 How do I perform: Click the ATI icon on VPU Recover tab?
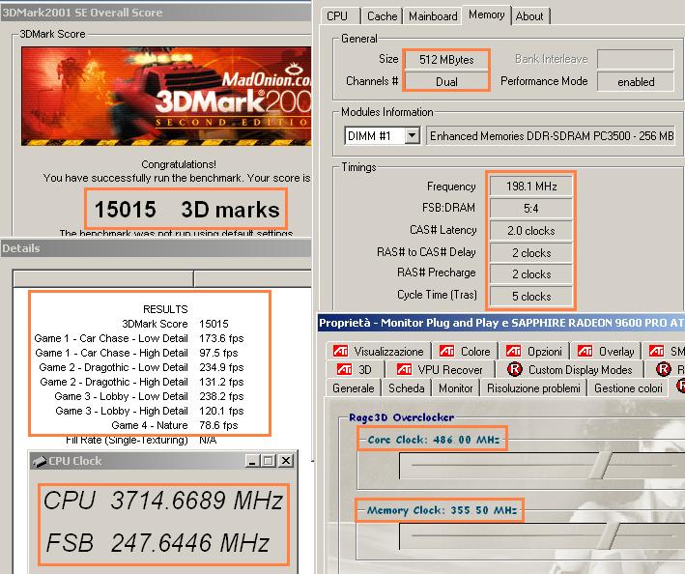[404, 369]
